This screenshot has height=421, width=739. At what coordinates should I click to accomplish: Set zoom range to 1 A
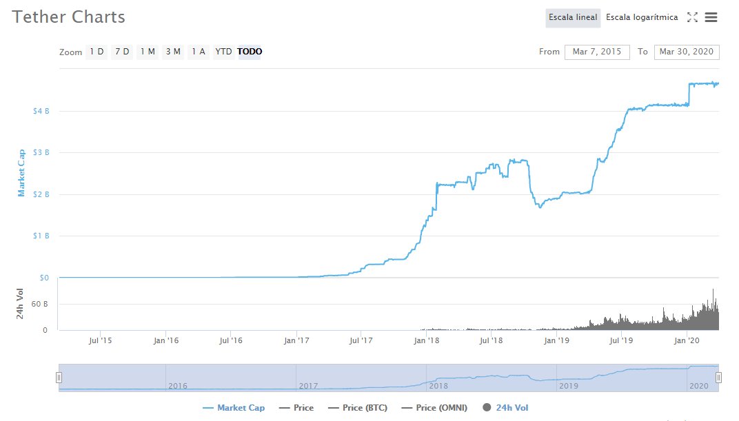pos(199,52)
